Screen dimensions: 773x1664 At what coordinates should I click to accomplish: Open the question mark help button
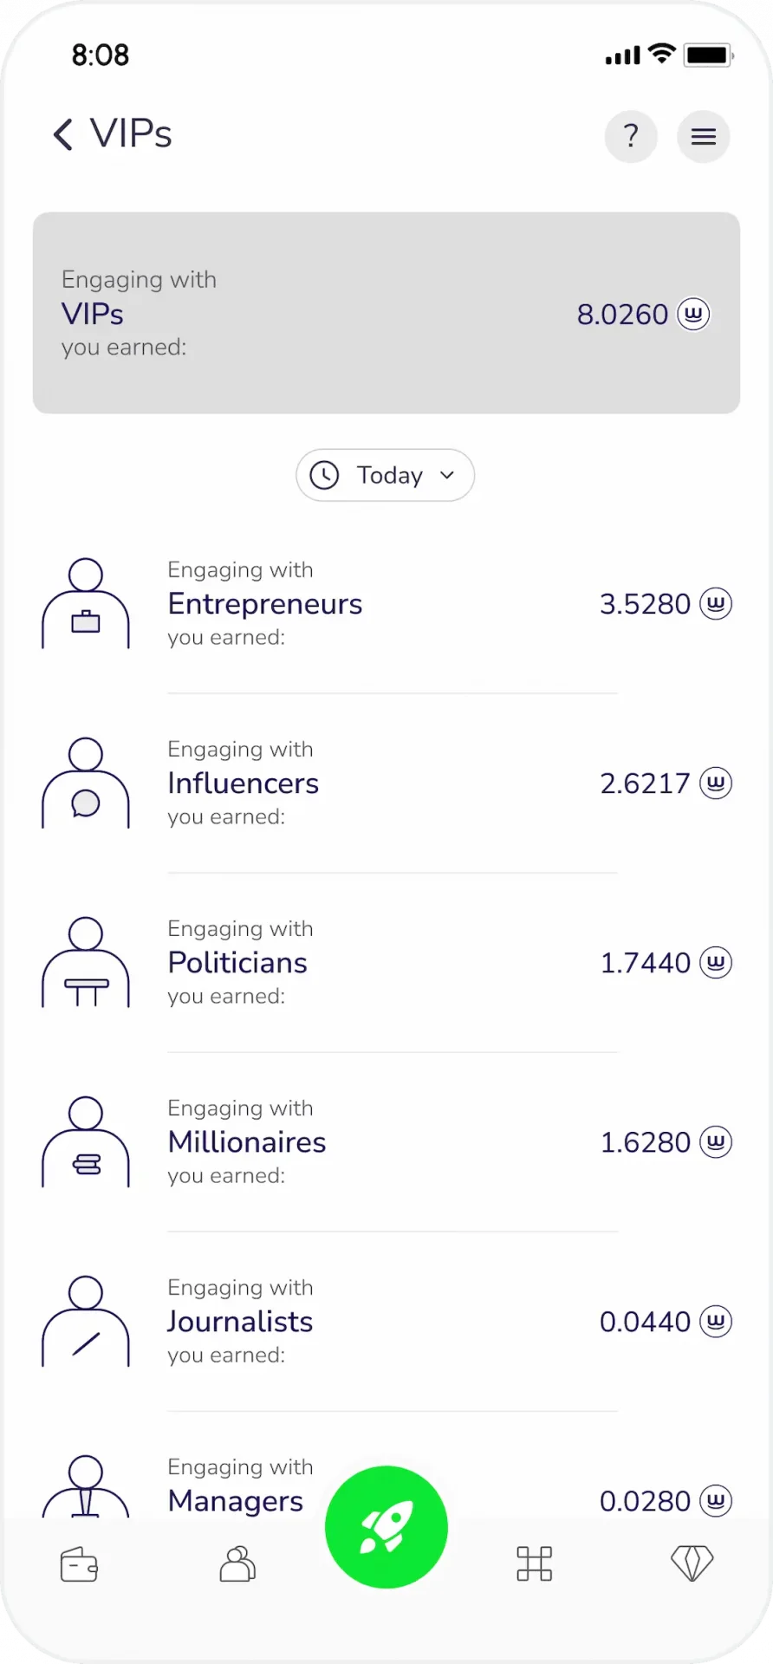tap(631, 136)
